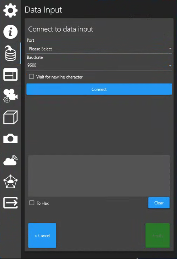Viewport: 177px width, 259px height.
Task: Open the photo camera icon
Action: click(x=11, y=138)
